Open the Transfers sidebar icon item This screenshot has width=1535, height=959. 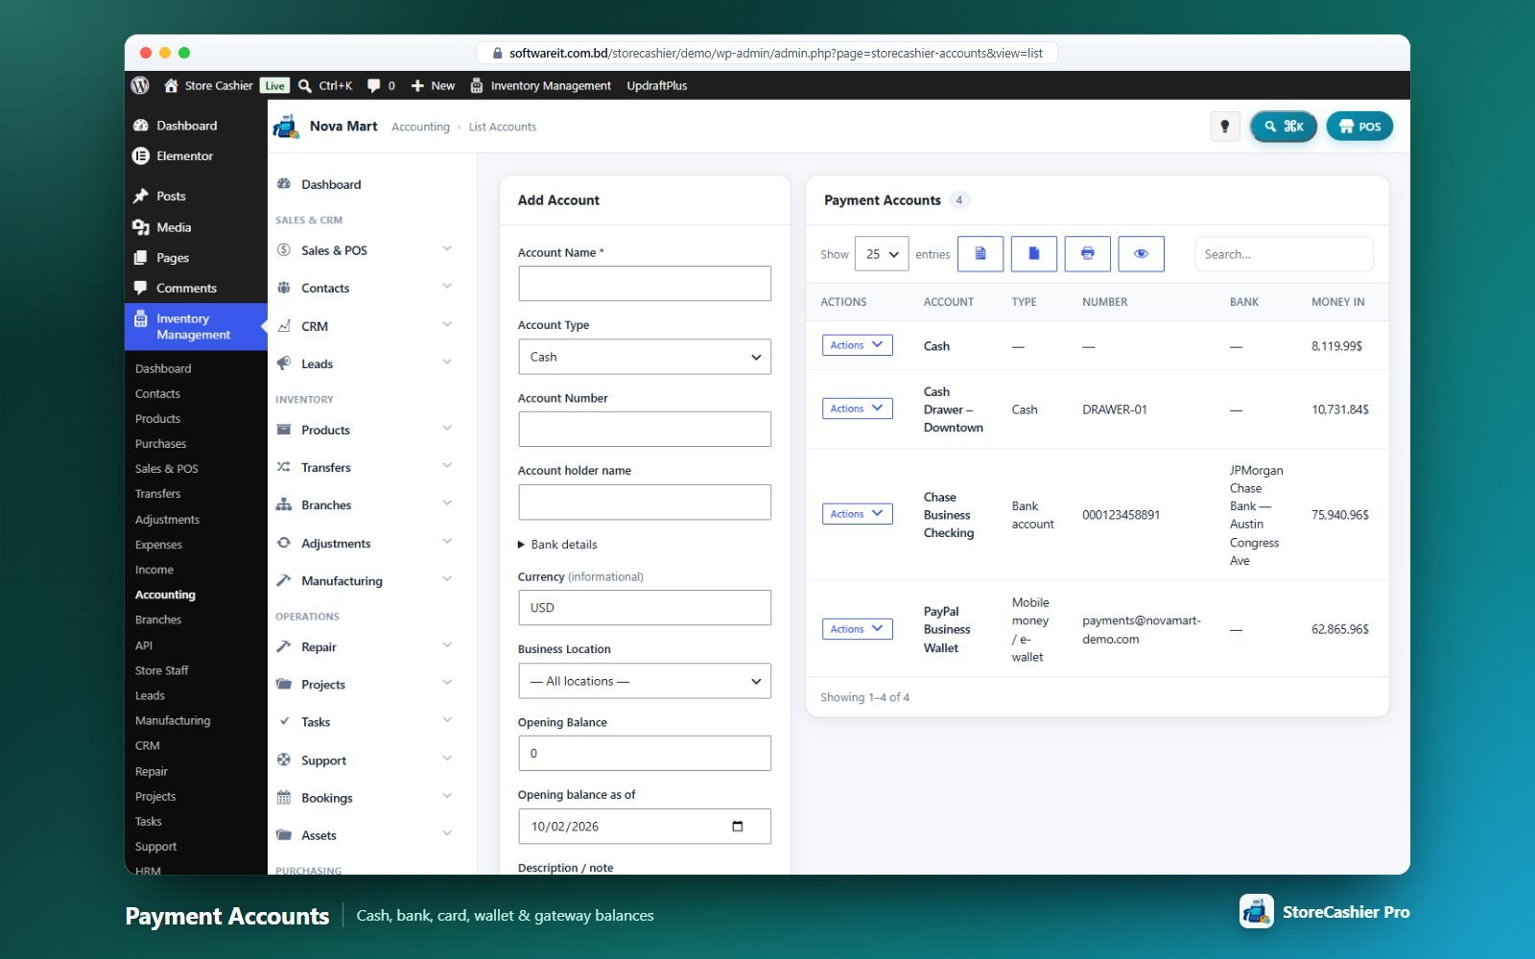click(365, 467)
